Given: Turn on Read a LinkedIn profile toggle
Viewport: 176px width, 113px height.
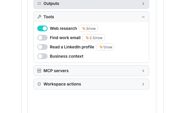Looking at the screenshot, I should coord(42,47).
